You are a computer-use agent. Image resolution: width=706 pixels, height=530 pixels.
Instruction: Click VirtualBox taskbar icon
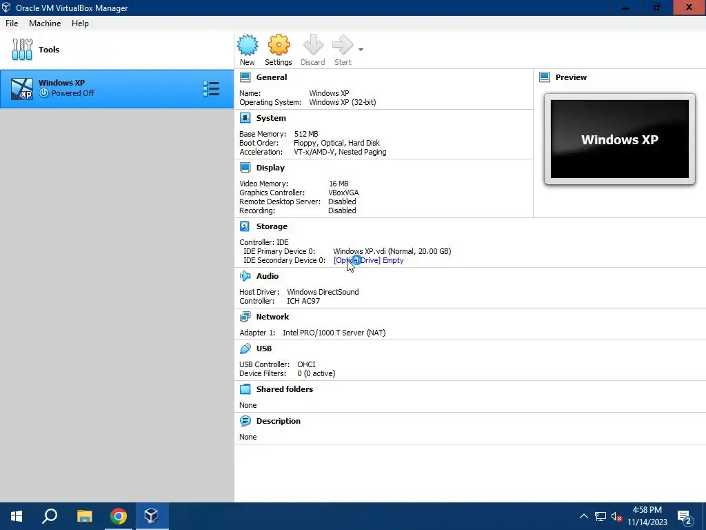[x=152, y=516]
